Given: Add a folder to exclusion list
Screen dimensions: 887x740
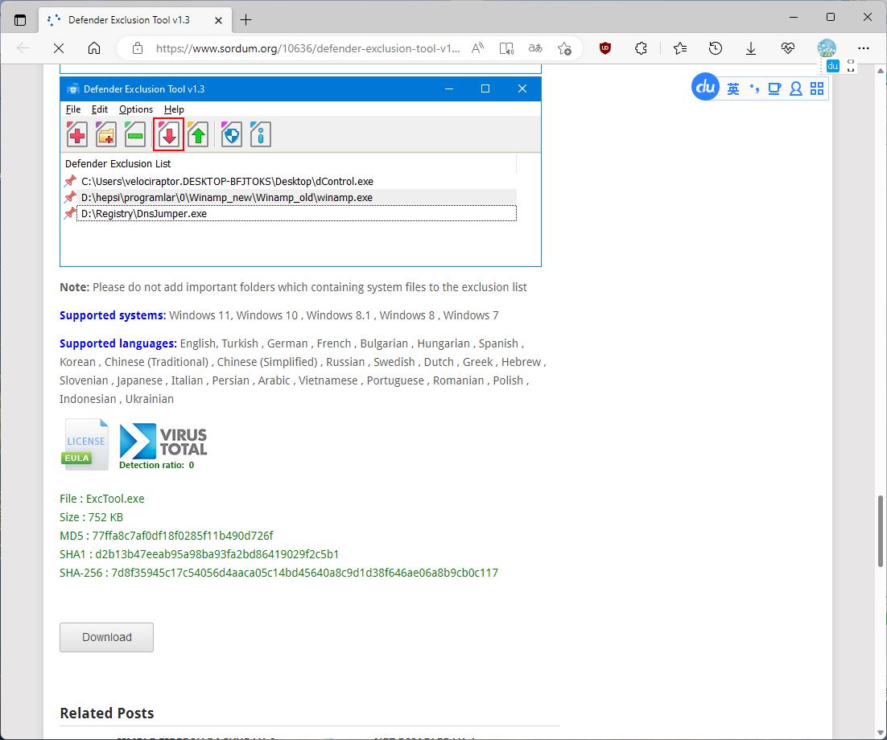Looking at the screenshot, I should (105, 134).
